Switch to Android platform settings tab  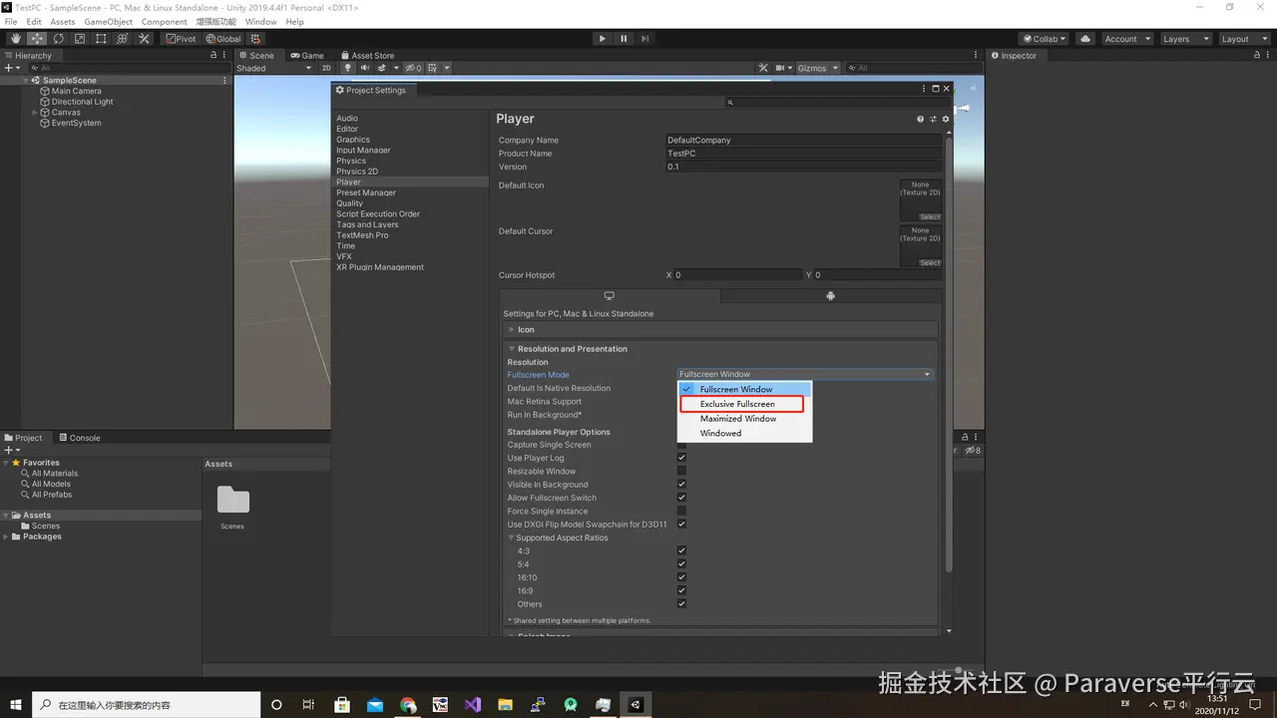(x=830, y=296)
